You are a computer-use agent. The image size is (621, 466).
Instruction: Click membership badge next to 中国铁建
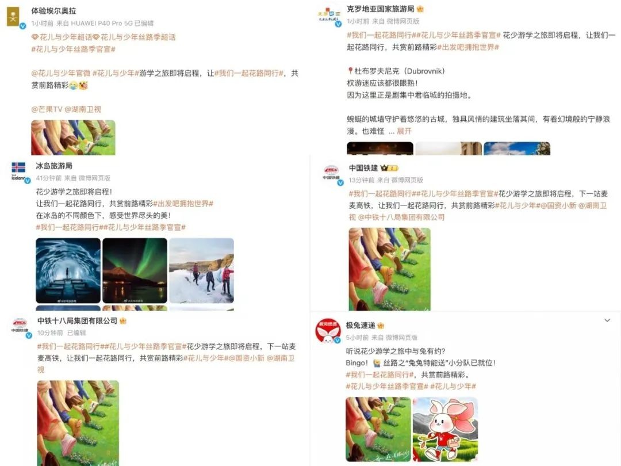[389, 168]
